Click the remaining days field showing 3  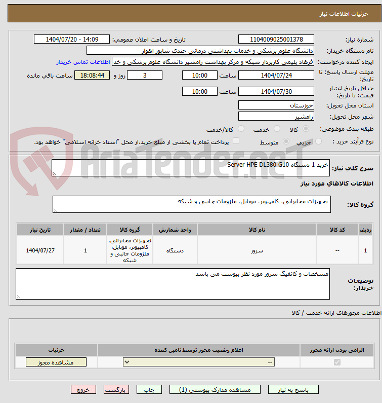click(145, 76)
